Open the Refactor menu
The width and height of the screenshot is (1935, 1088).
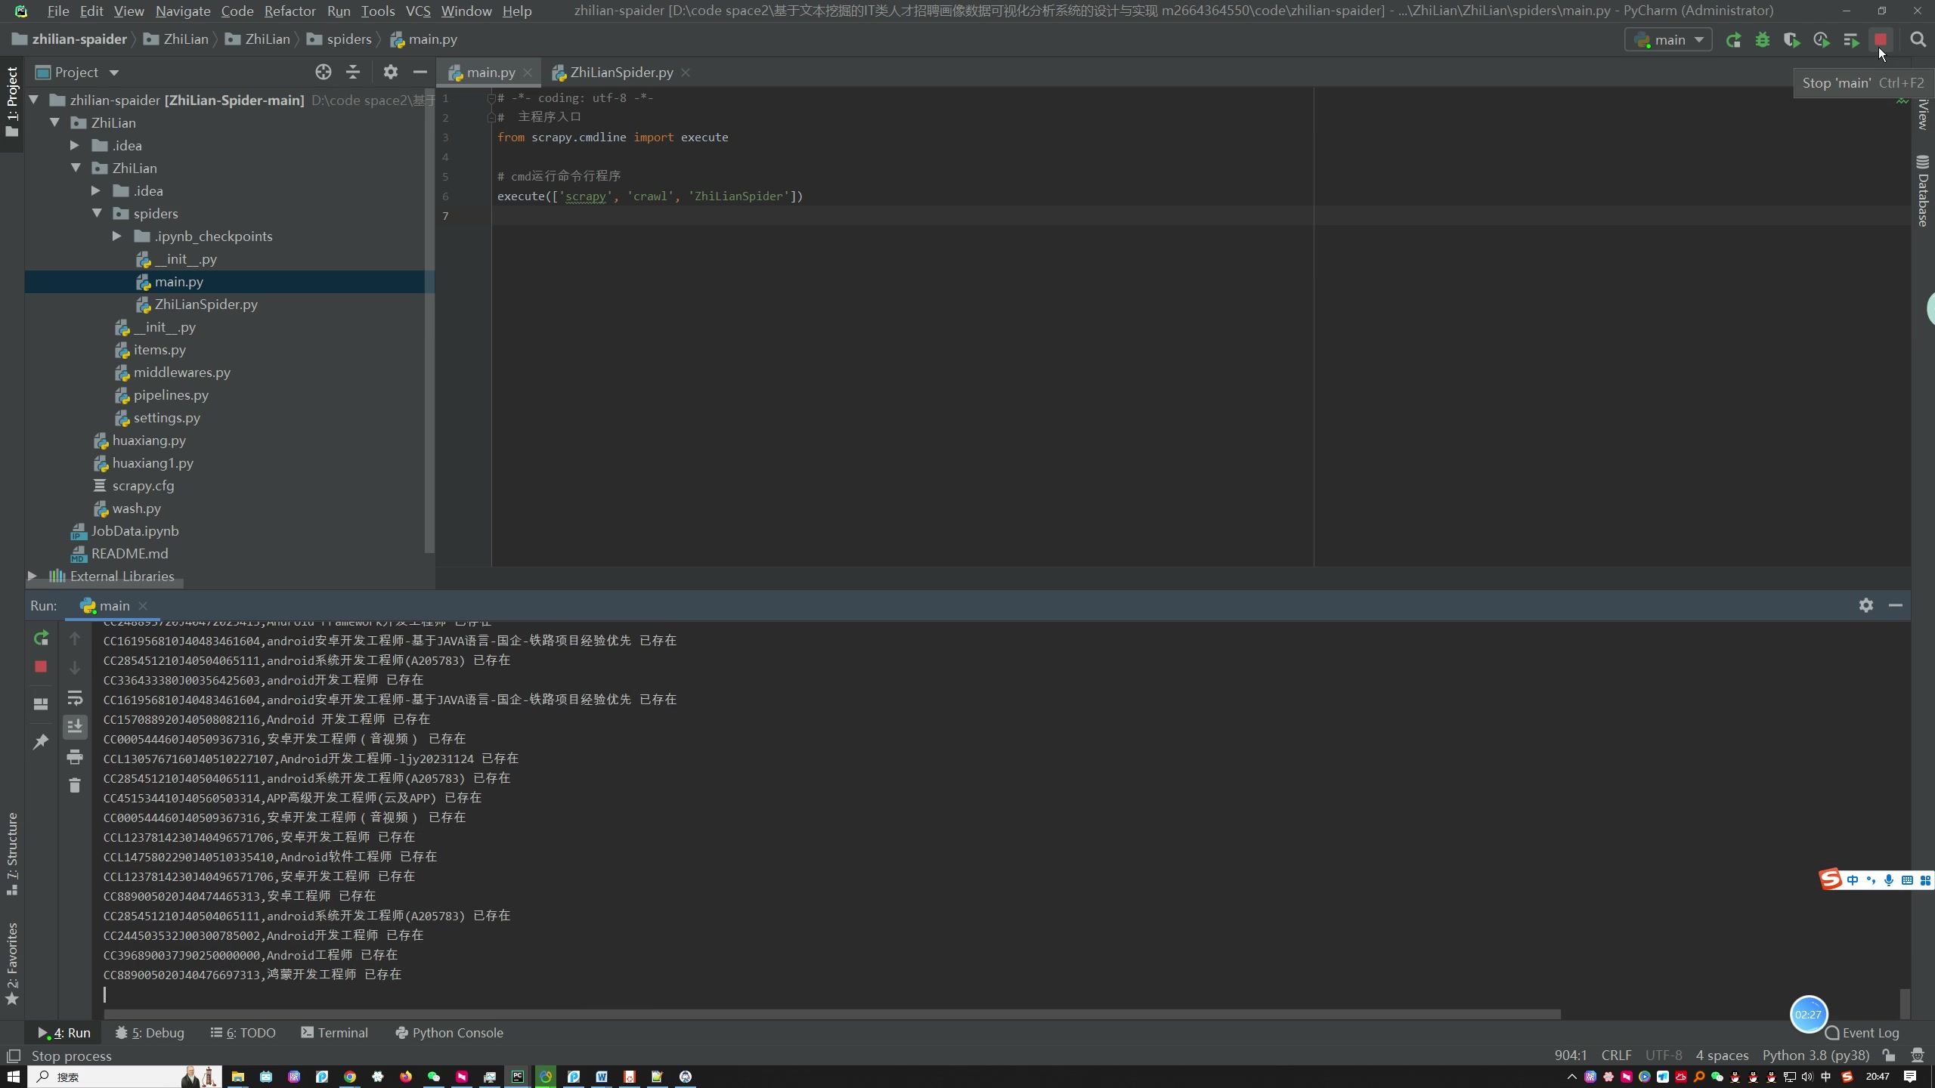[289, 11]
